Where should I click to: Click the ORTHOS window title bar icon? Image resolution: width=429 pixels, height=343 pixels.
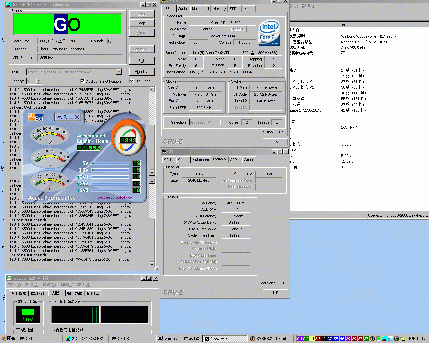pyautogui.click(x=8, y=5)
